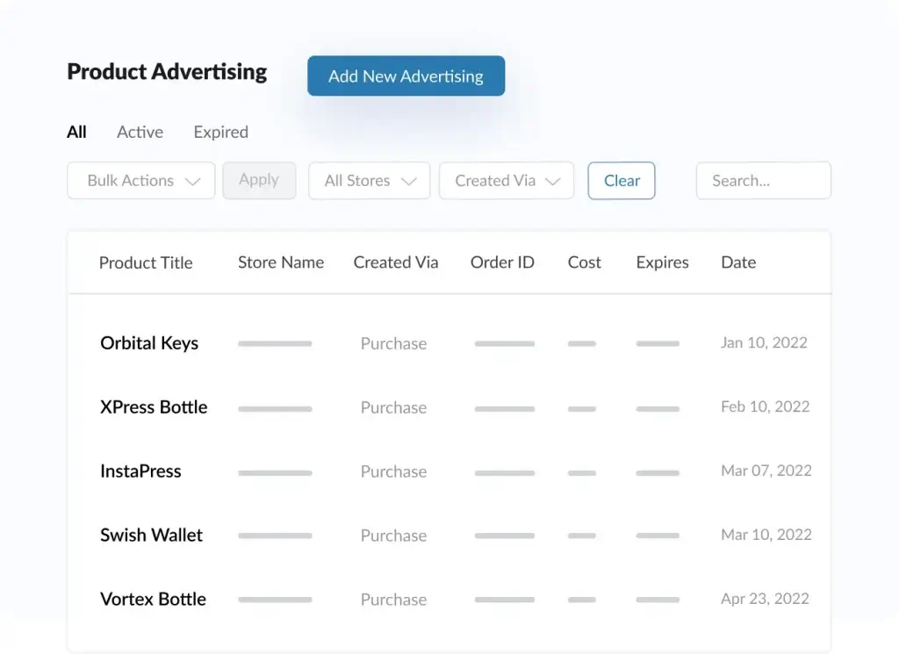Viewport: 899px width, 654px height.
Task: Click Purchase in the XPress Bottle row
Action: [394, 407]
